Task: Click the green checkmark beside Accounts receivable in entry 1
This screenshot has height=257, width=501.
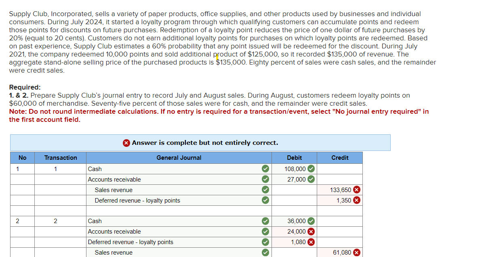Action: [265, 179]
